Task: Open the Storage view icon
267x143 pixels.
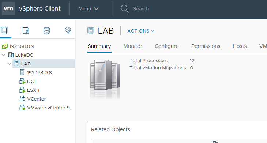Action: (x=47, y=30)
